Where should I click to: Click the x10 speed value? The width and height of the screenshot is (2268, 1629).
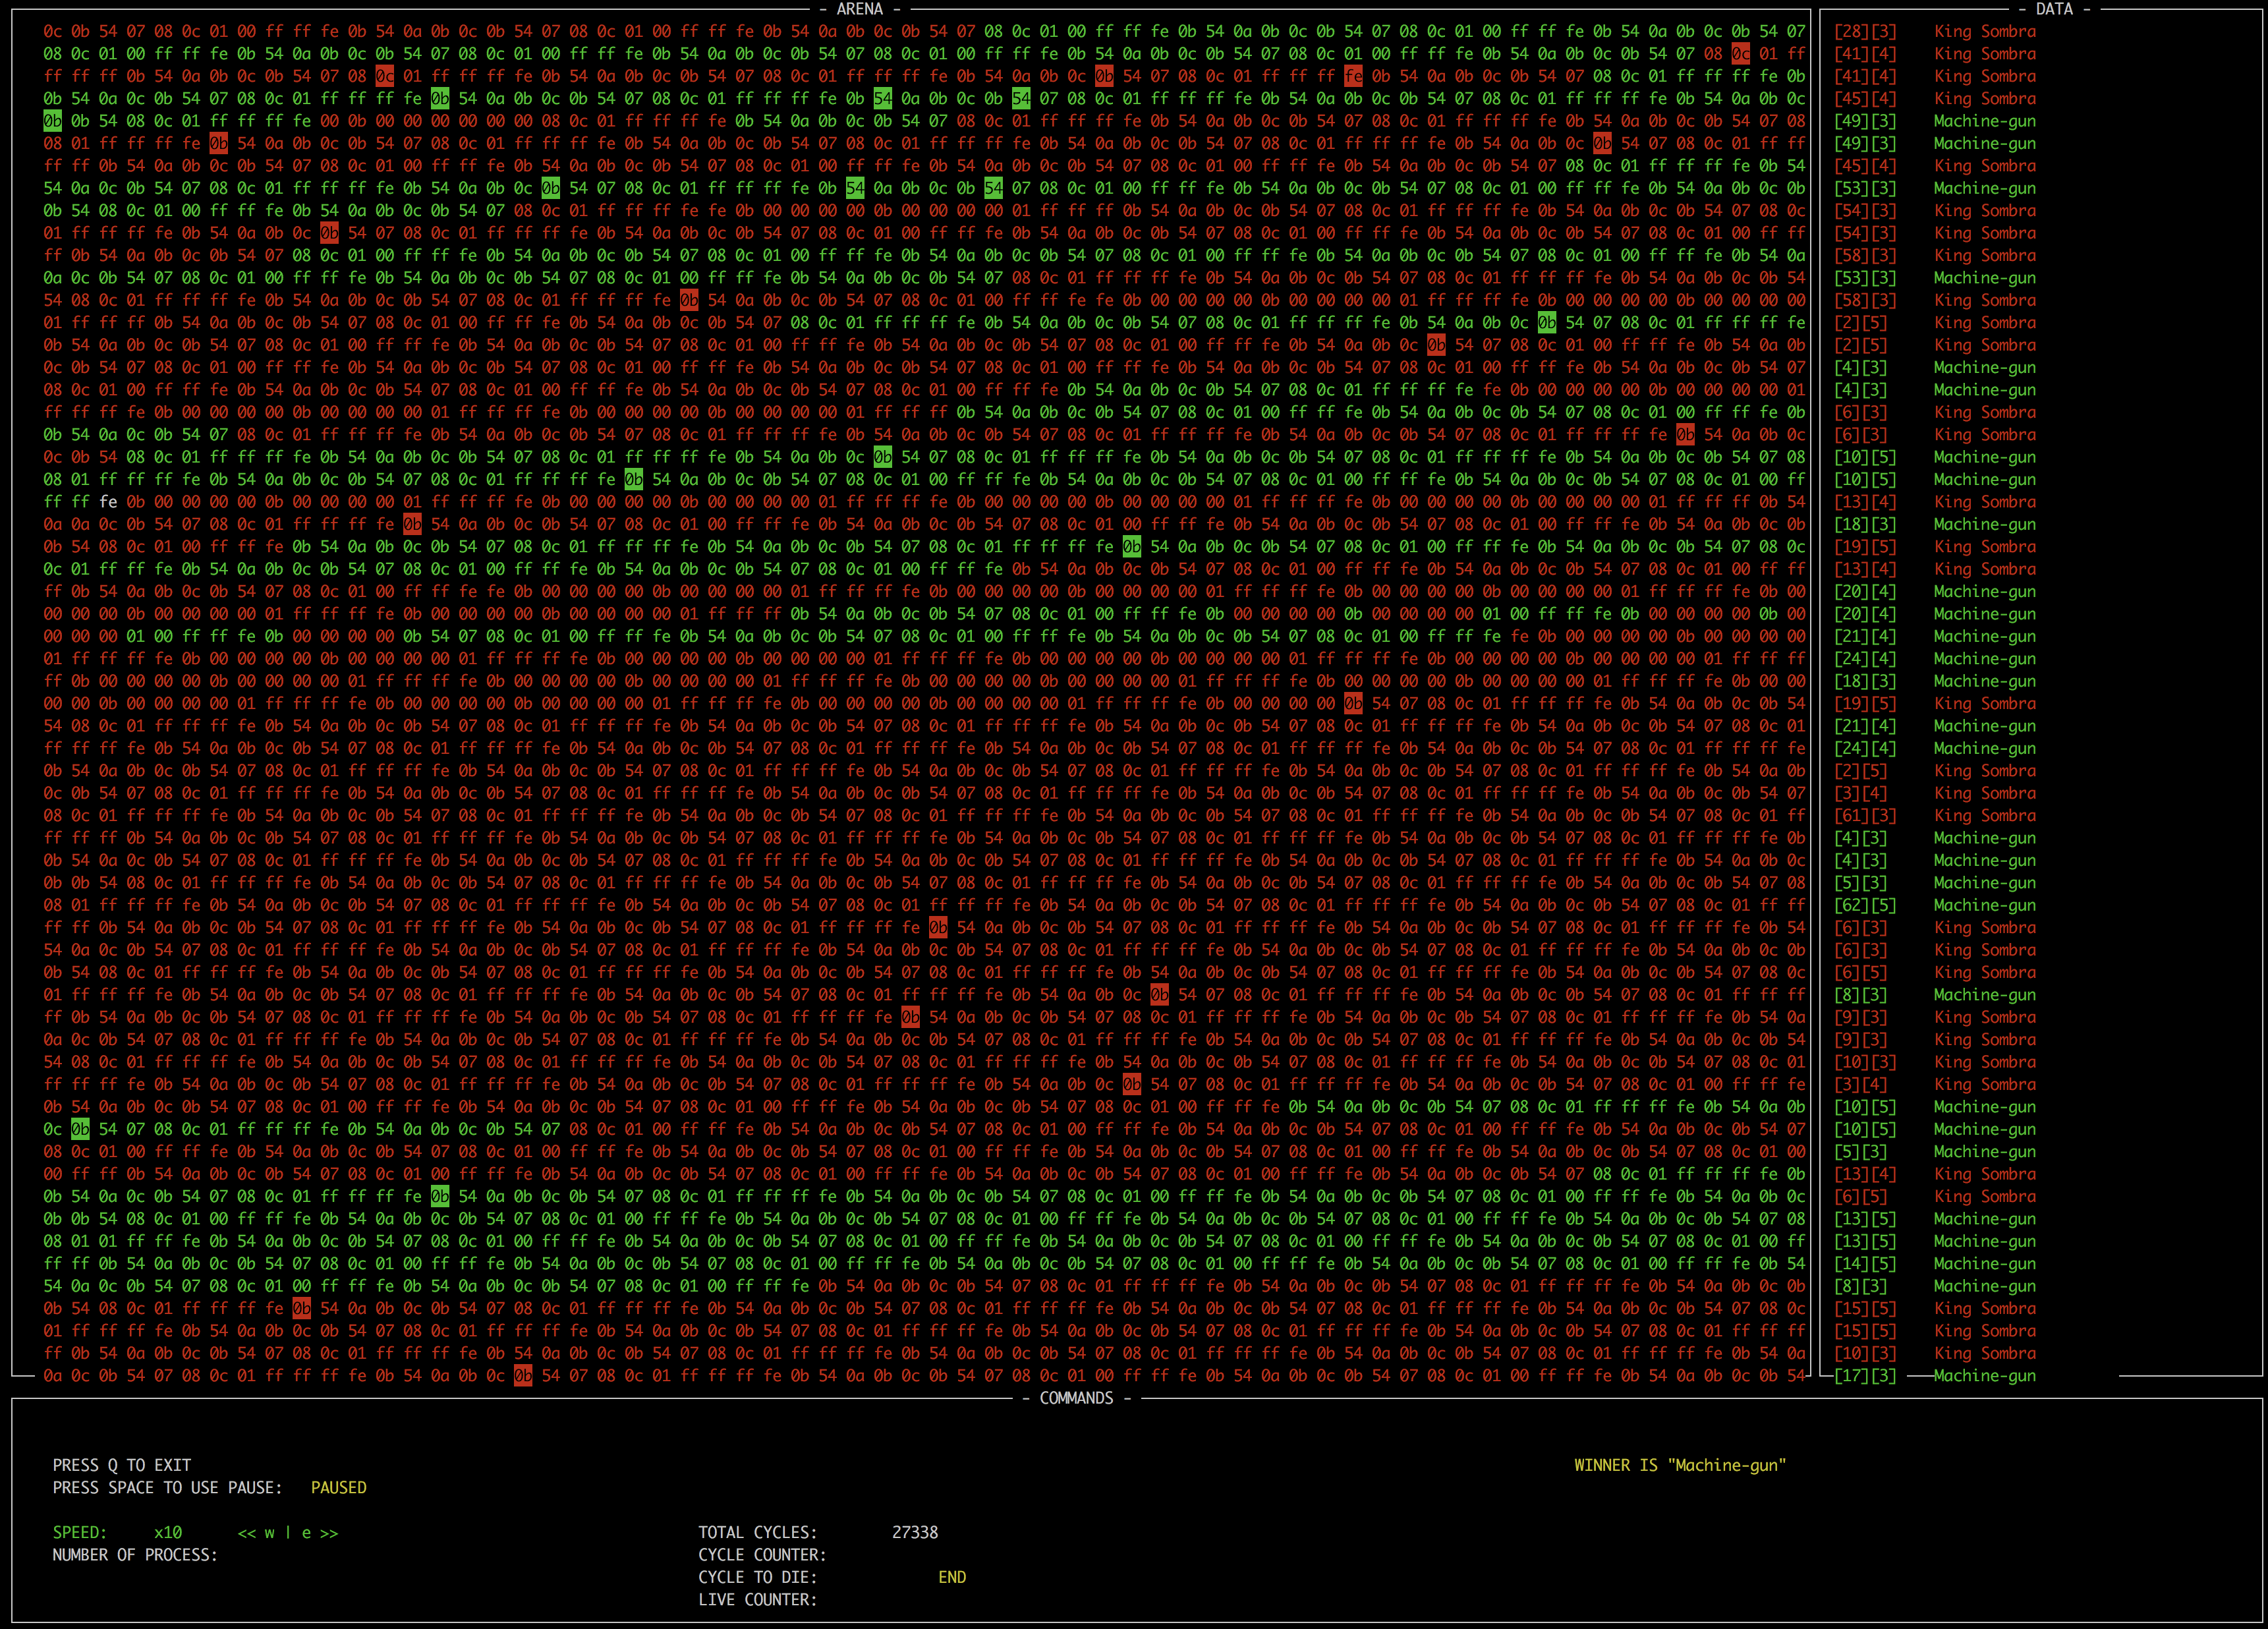point(168,1532)
